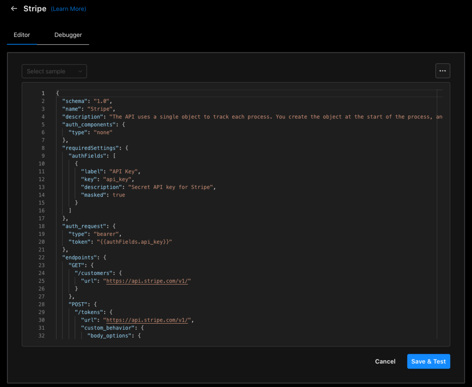Viewport: 472px width, 387px height.
Task: Open the Select sample dropdown
Action: pos(54,71)
